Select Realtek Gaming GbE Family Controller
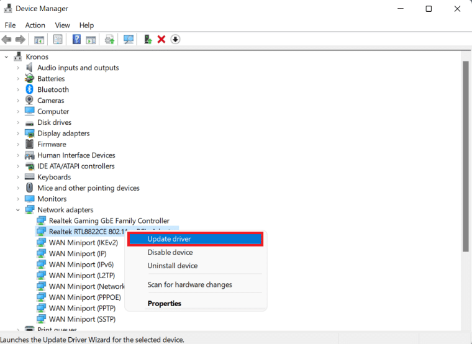This screenshot has height=344, width=472. pos(109,220)
